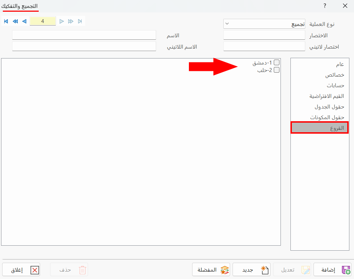This screenshot has width=354, height=279.
Task: Open the نوع العملية dropdown
Action: (264, 24)
